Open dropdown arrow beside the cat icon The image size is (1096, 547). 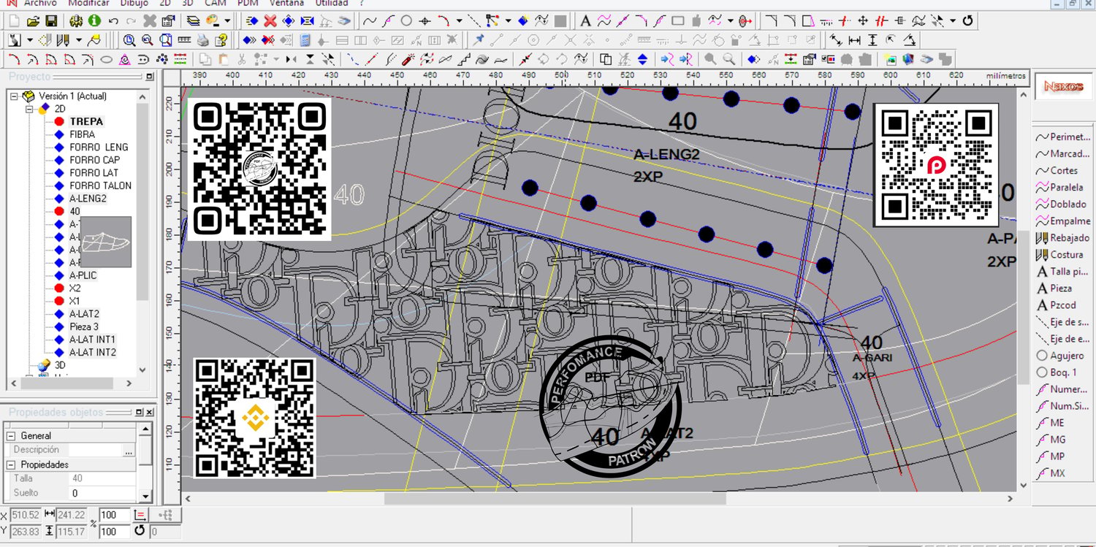[x=28, y=39]
